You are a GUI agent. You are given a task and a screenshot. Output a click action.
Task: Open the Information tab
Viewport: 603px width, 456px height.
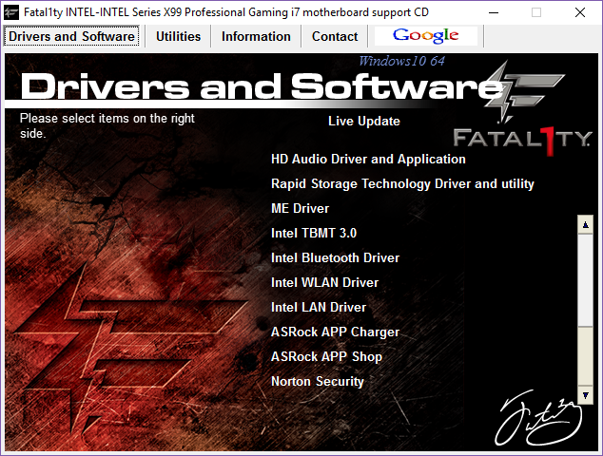click(x=256, y=36)
